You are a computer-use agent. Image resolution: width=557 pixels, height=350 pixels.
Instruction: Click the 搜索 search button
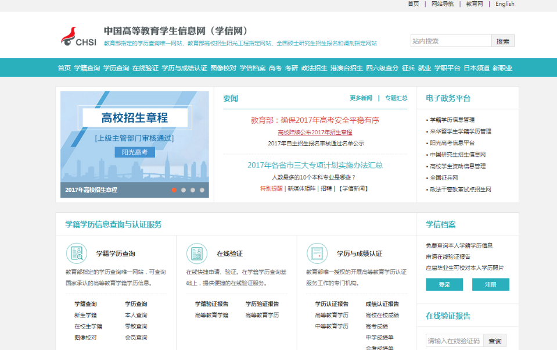pos(502,41)
